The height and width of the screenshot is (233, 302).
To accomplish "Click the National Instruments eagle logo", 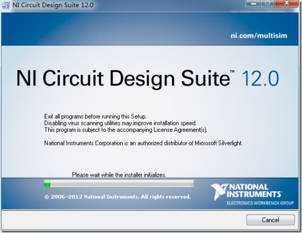I will [219, 191].
